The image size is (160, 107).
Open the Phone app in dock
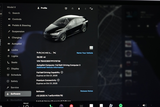(51, 106)
